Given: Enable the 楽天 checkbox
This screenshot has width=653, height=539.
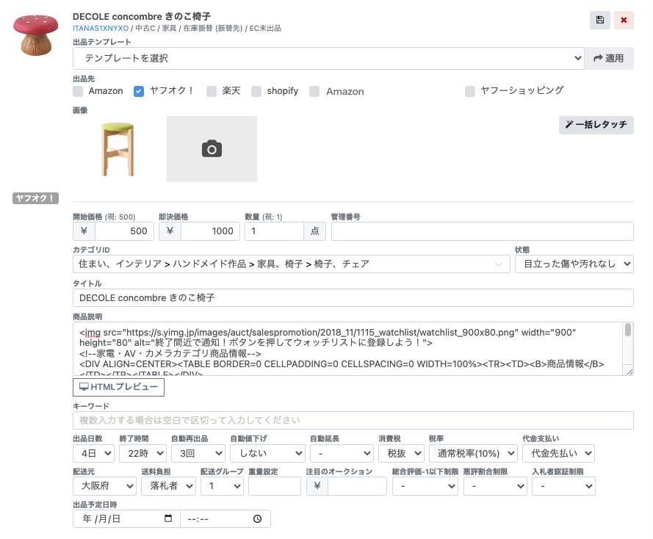Looking at the screenshot, I should coord(212,91).
